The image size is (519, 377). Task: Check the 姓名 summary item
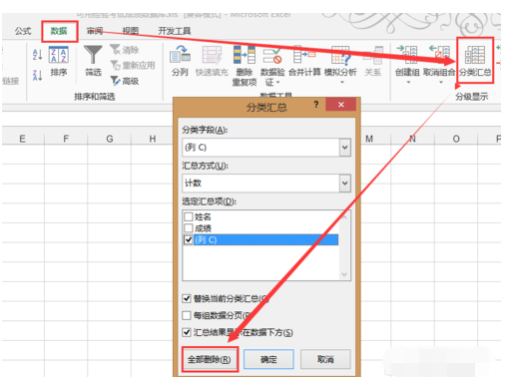(189, 216)
